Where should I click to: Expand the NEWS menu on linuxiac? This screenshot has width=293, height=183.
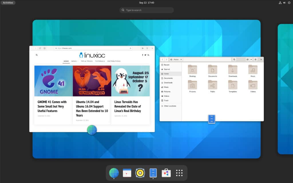(75, 61)
